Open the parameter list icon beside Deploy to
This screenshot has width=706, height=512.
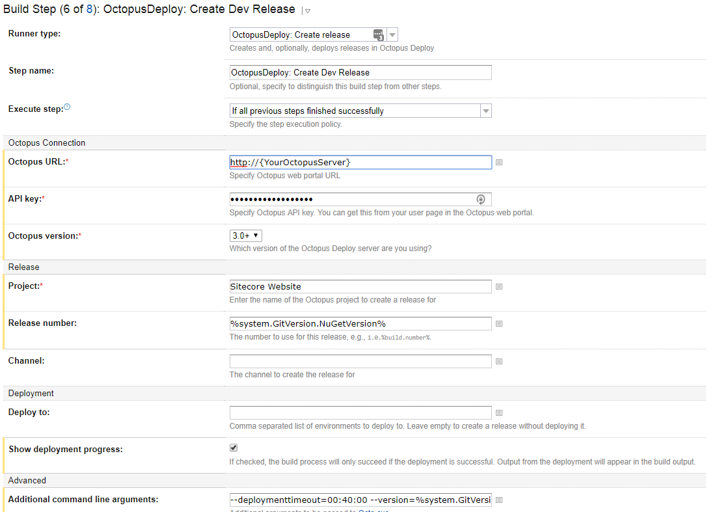click(499, 412)
